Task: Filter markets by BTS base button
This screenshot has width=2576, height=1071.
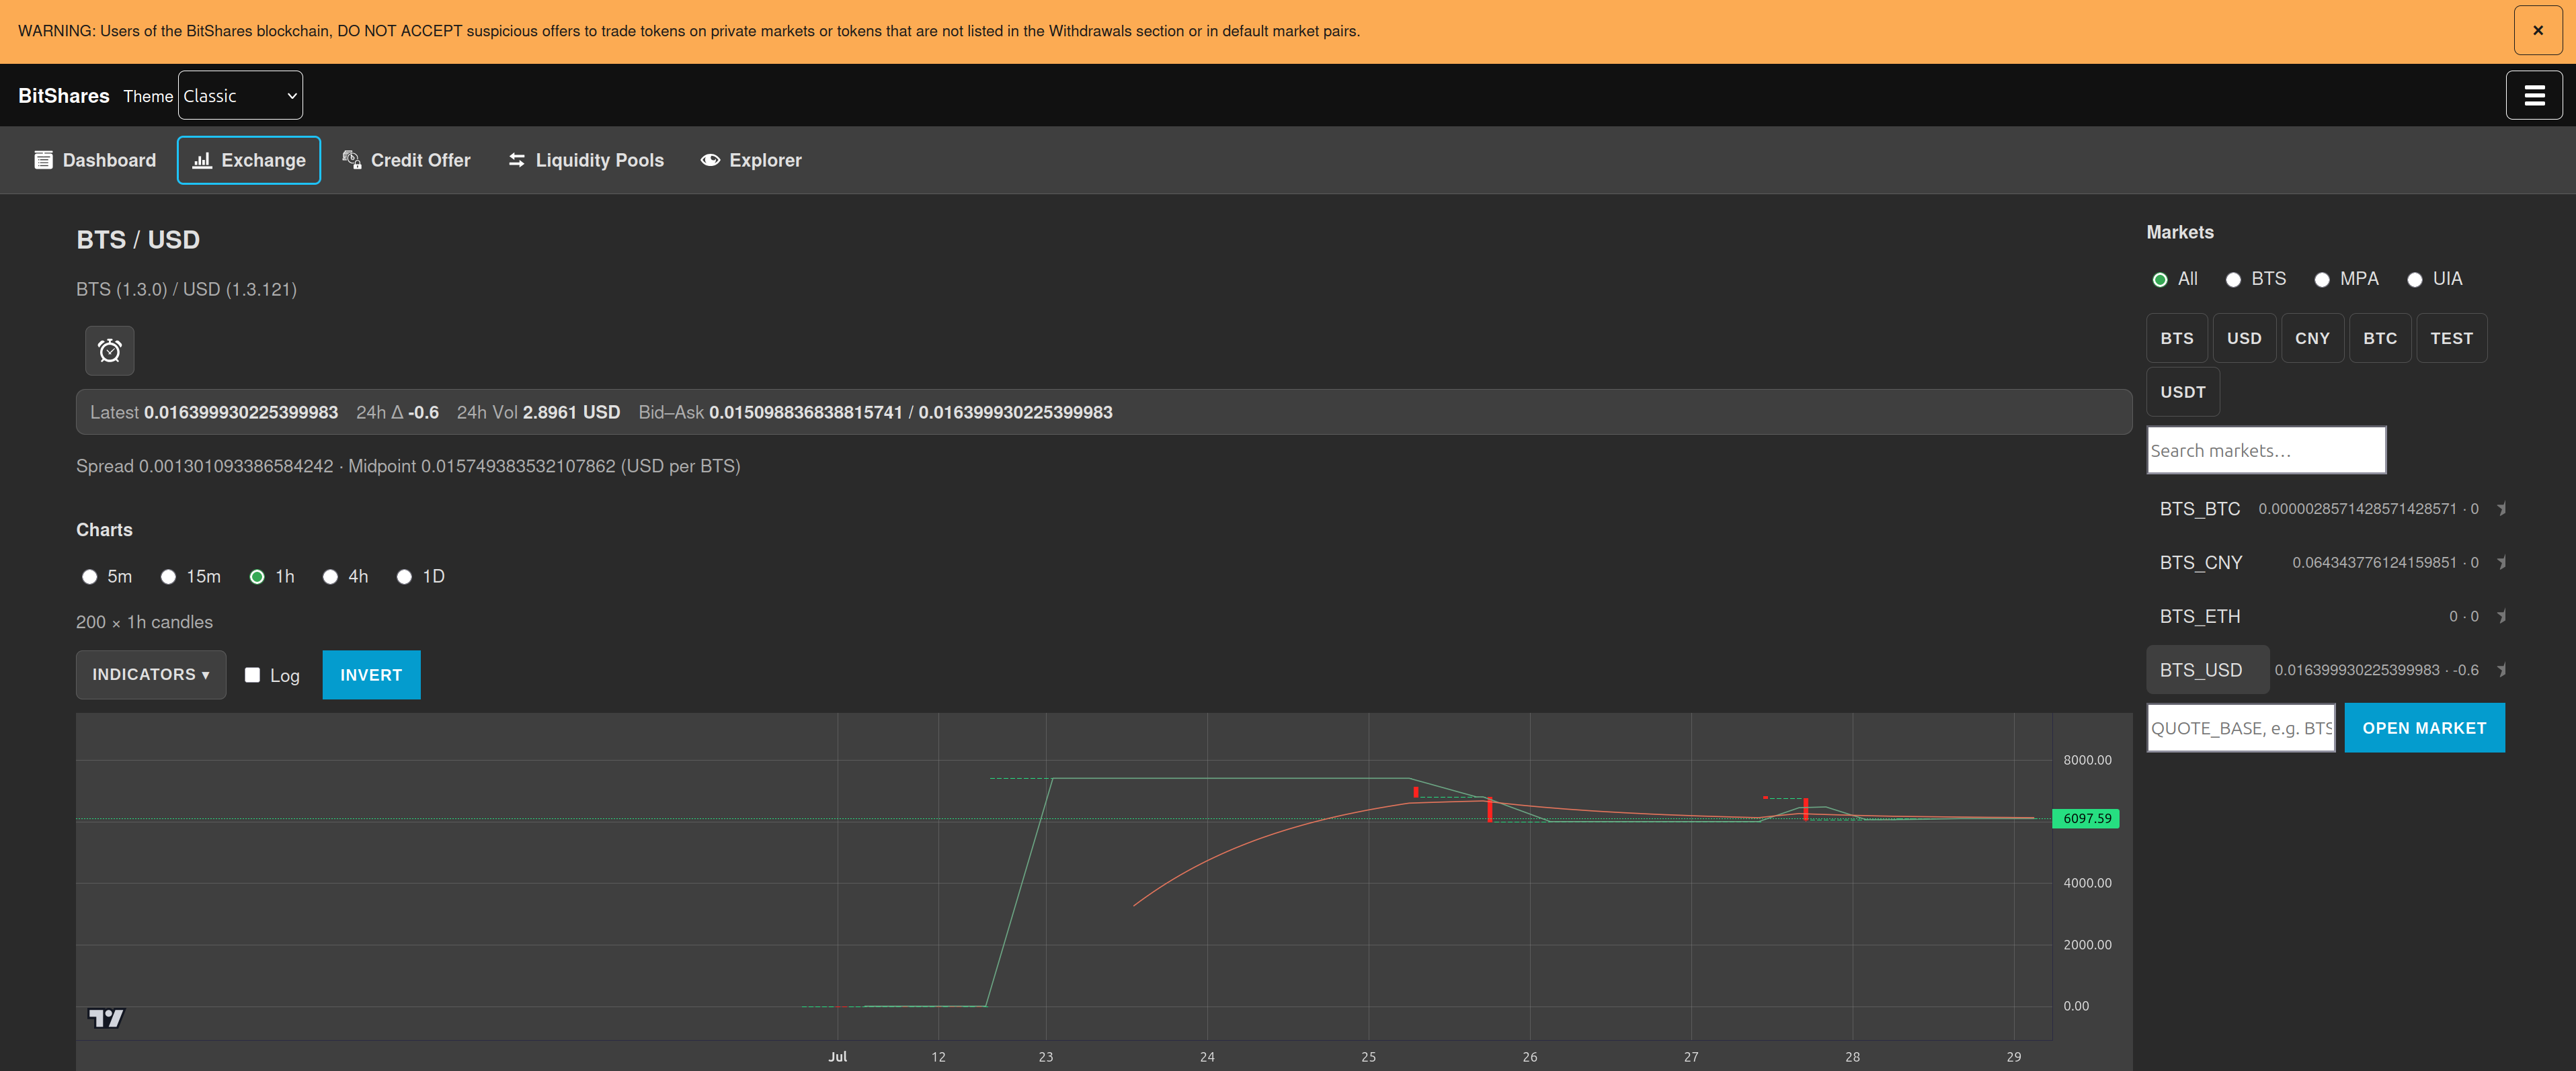Action: point(2177,339)
